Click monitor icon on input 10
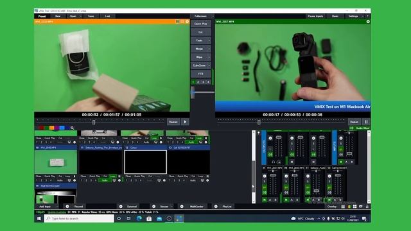 click(x=69, y=180)
